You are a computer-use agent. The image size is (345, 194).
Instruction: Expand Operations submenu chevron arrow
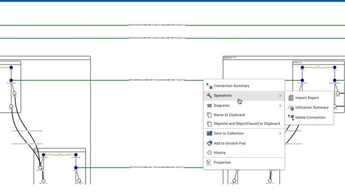point(280,96)
